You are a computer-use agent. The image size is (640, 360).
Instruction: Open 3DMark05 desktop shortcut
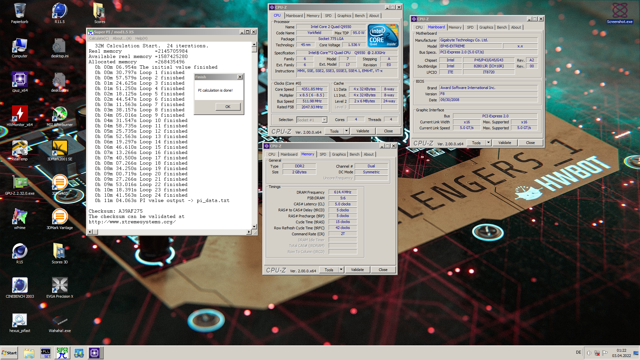pos(60,185)
